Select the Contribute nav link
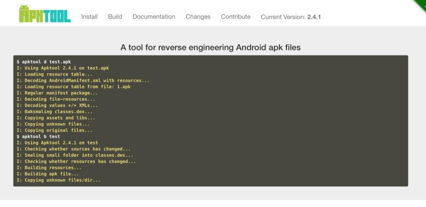The image size is (426, 207). point(236,17)
